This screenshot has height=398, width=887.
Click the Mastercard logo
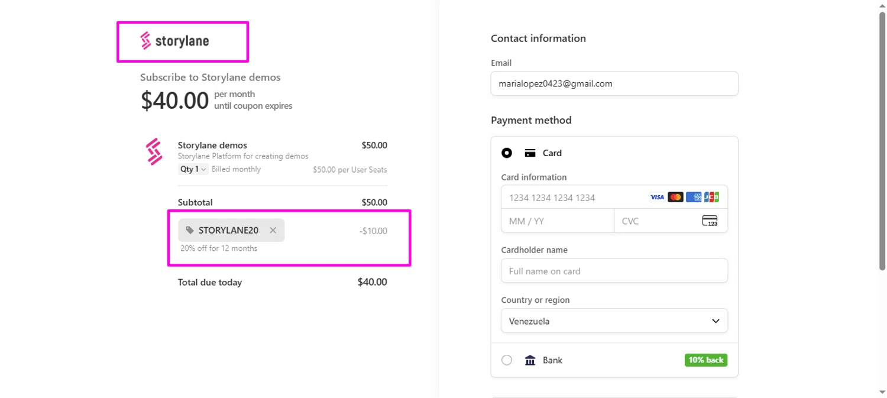tap(675, 198)
